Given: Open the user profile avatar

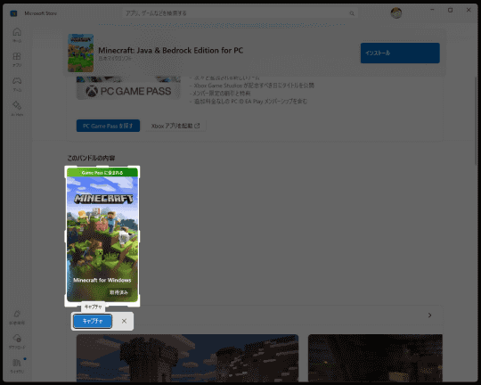Looking at the screenshot, I should [396, 12].
